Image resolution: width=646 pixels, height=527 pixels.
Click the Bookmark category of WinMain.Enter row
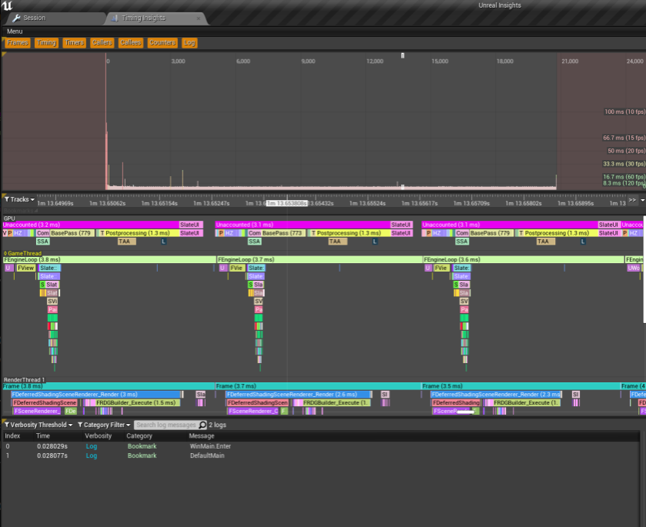142,446
